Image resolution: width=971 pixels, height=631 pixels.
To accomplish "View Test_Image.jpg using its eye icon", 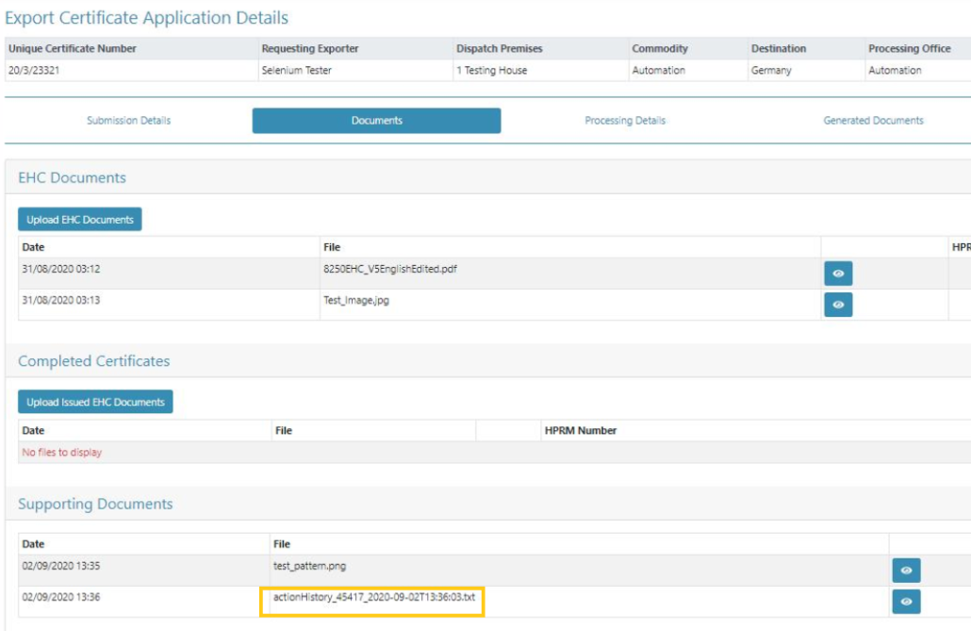I will [838, 305].
